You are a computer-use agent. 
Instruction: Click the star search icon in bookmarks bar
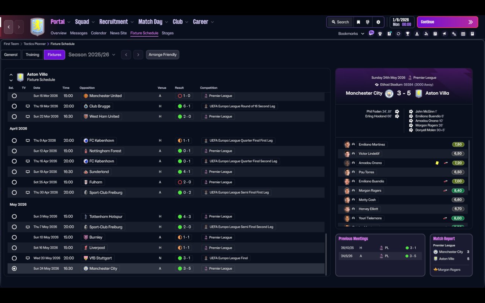(454, 34)
